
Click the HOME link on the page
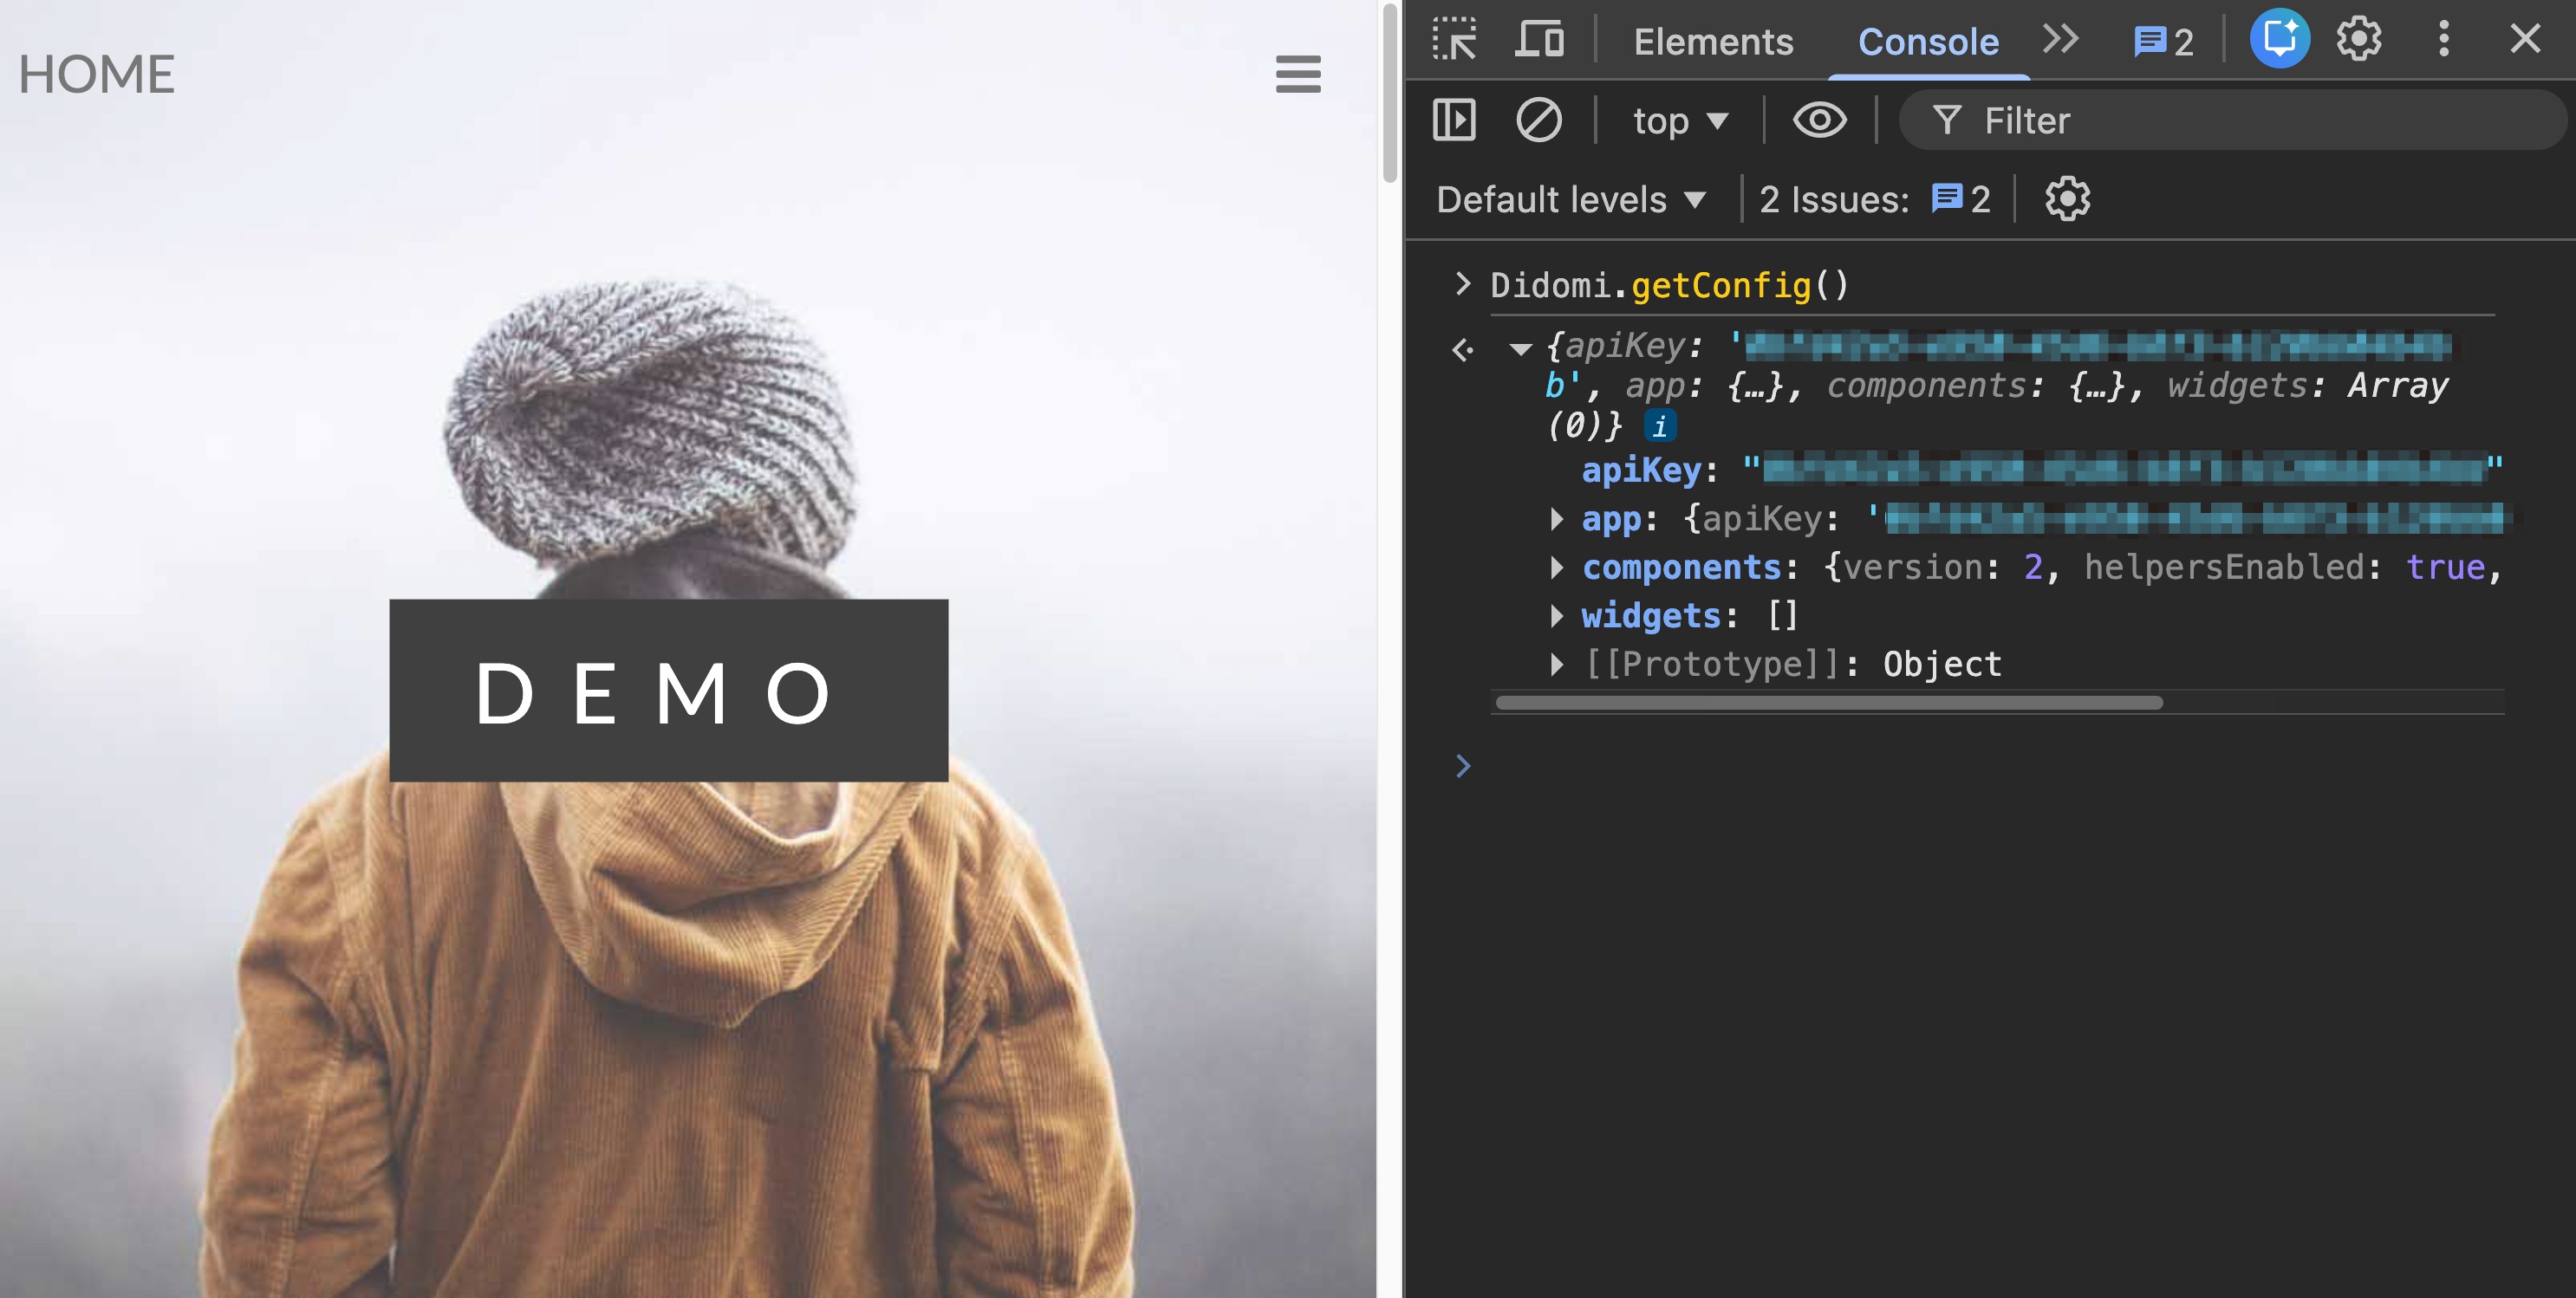pos(96,75)
